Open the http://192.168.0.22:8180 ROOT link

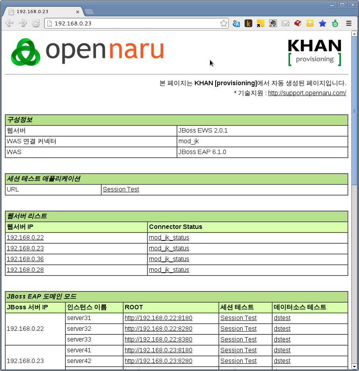(x=158, y=318)
